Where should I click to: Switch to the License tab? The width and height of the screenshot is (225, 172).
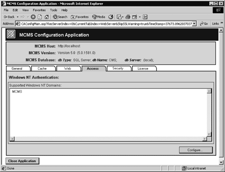click(x=144, y=69)
